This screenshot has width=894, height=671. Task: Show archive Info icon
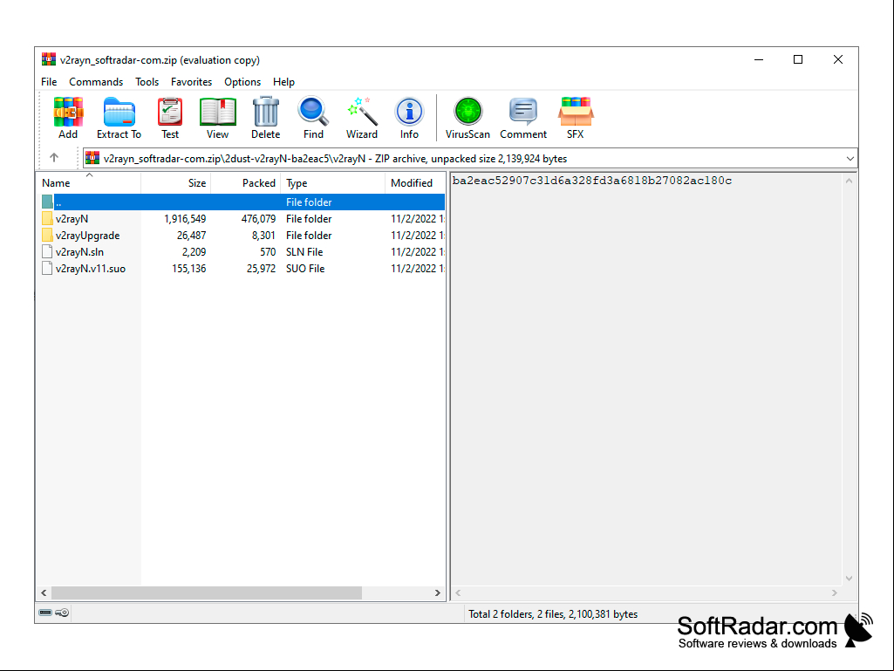pyautogui.click(x=409, y=112)
